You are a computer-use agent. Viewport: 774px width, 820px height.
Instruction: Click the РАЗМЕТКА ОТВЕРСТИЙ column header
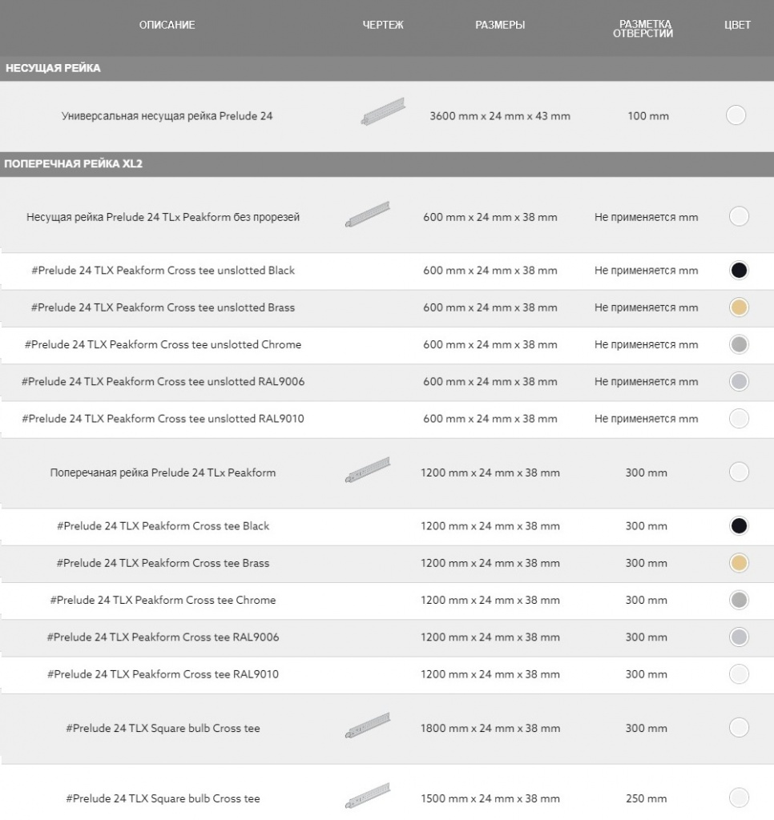point(643,29)
